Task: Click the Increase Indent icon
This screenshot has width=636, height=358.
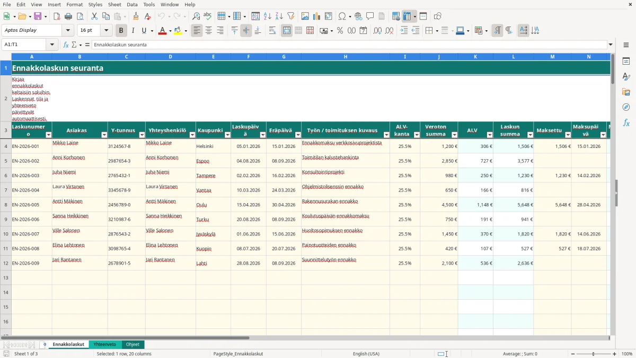Action: [404, 31]
